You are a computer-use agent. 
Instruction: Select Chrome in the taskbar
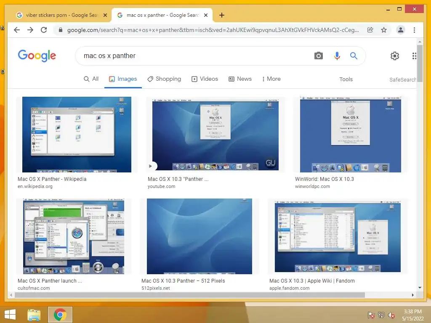[60, 315]
